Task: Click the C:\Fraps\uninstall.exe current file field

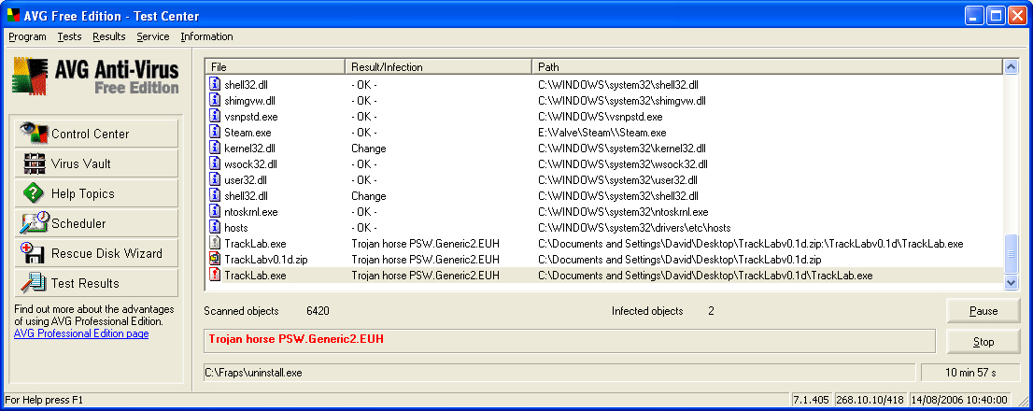Action: pos(559,372)
